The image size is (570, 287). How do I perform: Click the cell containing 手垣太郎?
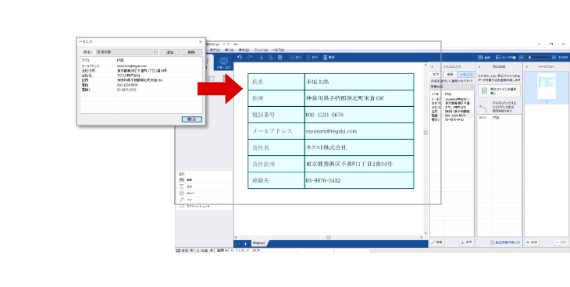pyautogui.click(x=359, y=82)
